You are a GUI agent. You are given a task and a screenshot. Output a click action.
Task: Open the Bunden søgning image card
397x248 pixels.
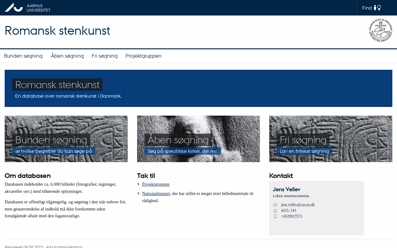[x=66, y=139]
